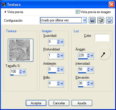Click the Ambiente spinner arrows
The image size is (116, 110).
pyautogui.click(x=58, y=70)
